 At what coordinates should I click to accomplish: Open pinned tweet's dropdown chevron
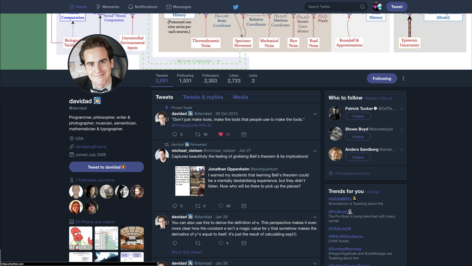(x=315, y=114)
